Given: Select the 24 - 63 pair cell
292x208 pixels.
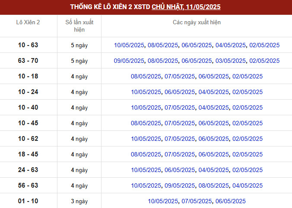Looking at the screenshot, I should (28, 170).
